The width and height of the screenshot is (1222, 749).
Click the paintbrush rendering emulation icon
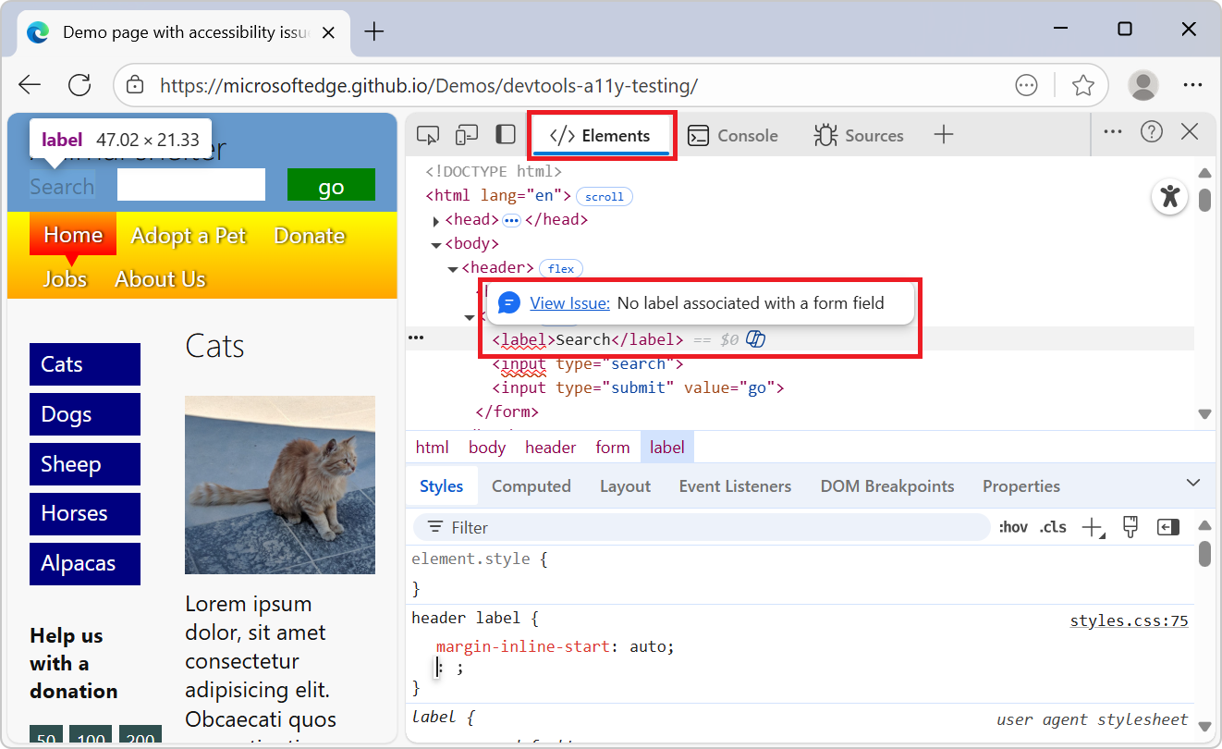point(1130,527)
